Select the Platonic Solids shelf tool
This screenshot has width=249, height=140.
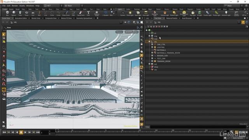pos(97,13)
